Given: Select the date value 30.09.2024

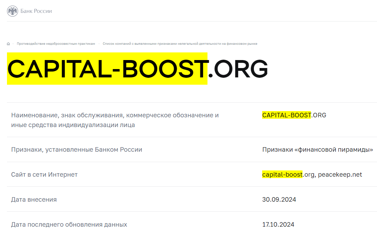Looking at the screenshot, I should (279, 200).
